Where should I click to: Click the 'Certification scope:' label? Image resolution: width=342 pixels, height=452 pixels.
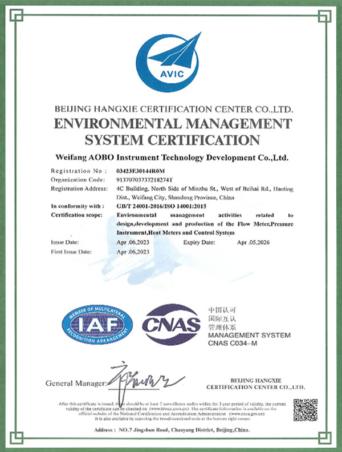coord(76,215)
